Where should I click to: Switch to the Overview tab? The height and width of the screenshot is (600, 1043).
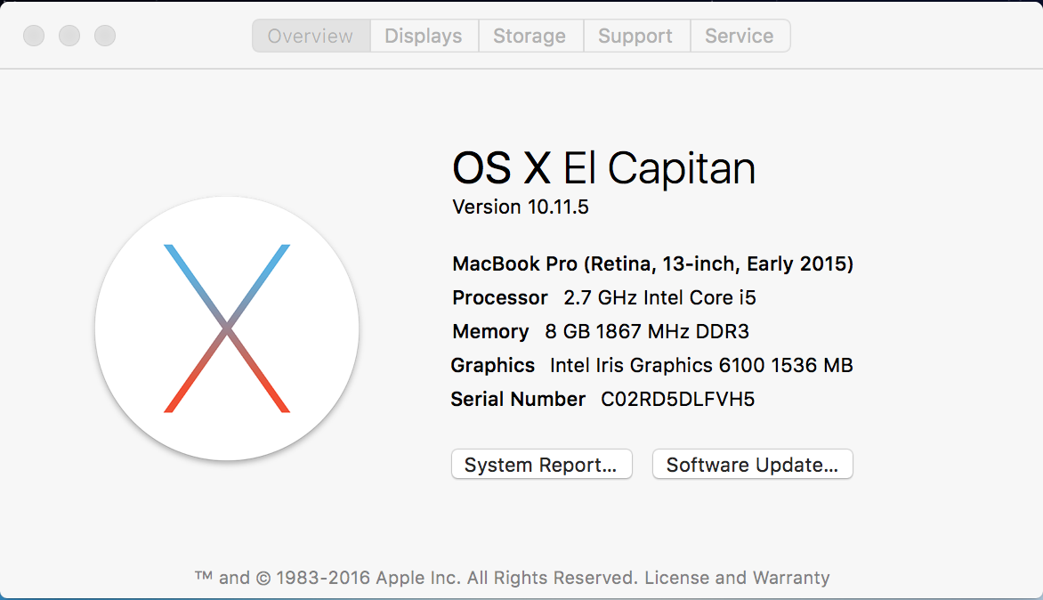311,36
